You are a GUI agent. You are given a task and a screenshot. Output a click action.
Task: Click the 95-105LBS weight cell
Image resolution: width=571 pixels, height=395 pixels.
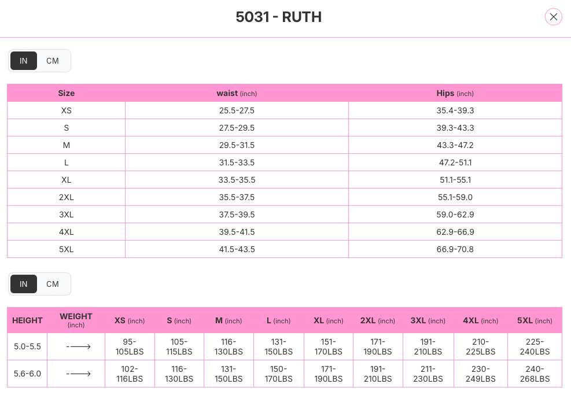(130, 347)
